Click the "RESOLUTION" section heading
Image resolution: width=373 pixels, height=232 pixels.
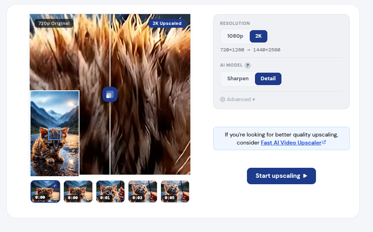235,23
